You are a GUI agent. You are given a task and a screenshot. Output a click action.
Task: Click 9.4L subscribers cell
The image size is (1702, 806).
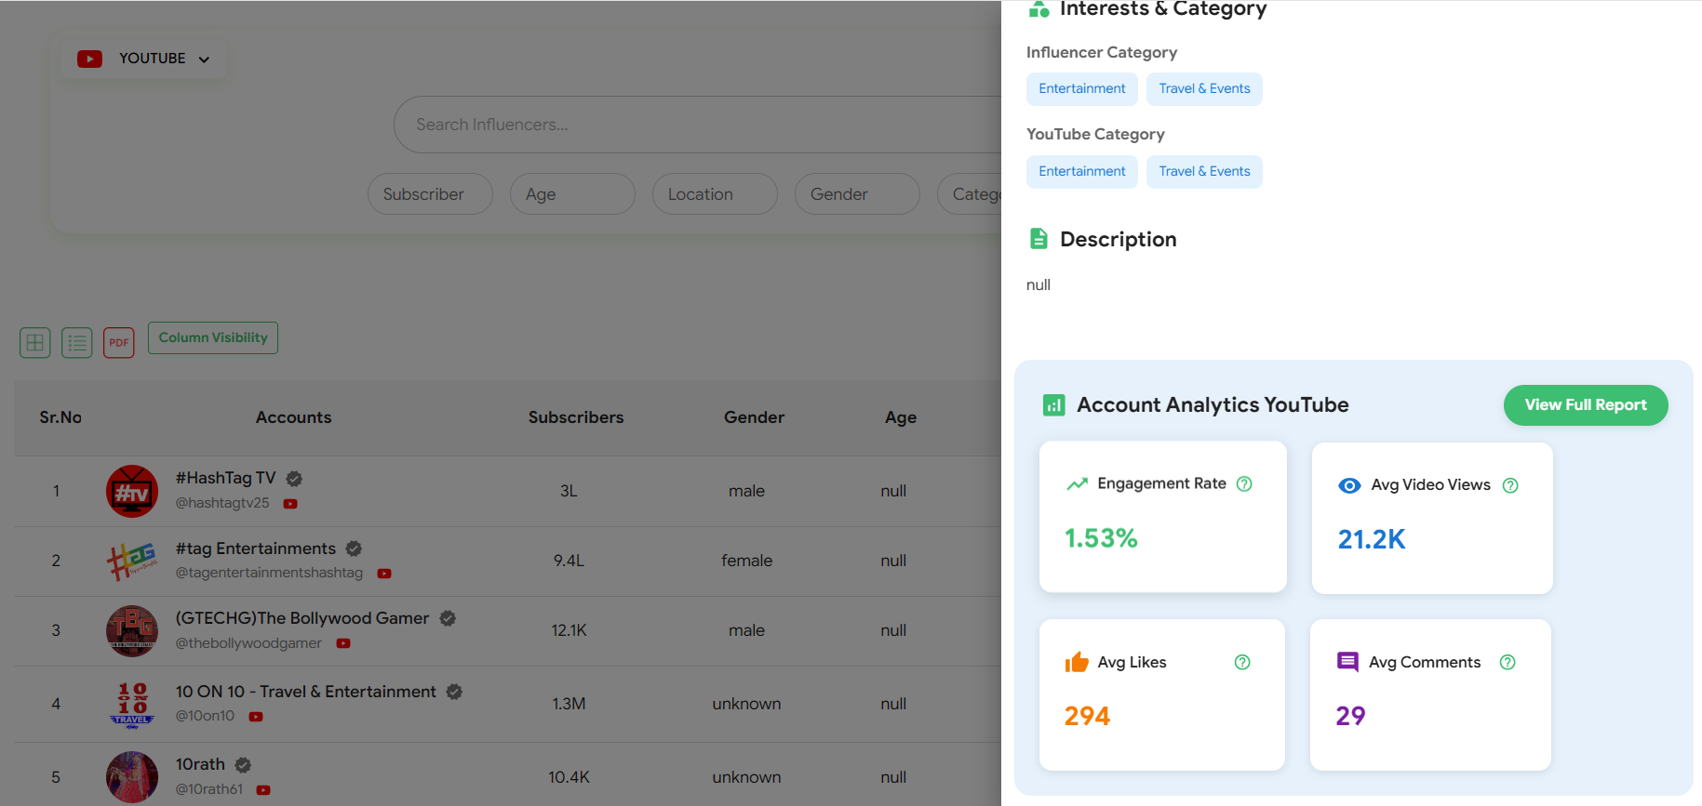click(569, 561)
